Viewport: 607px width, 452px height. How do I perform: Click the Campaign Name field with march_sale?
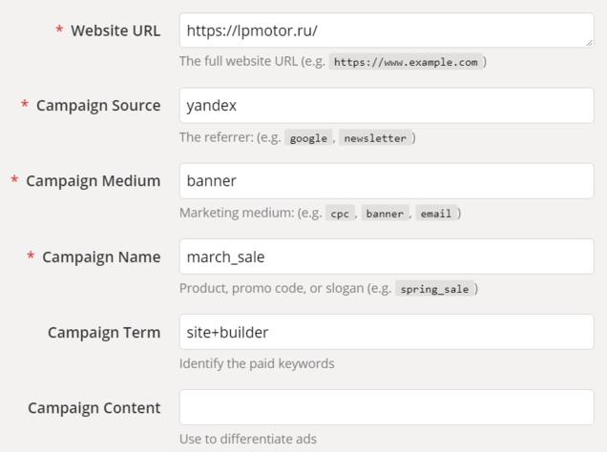point(387,257)
